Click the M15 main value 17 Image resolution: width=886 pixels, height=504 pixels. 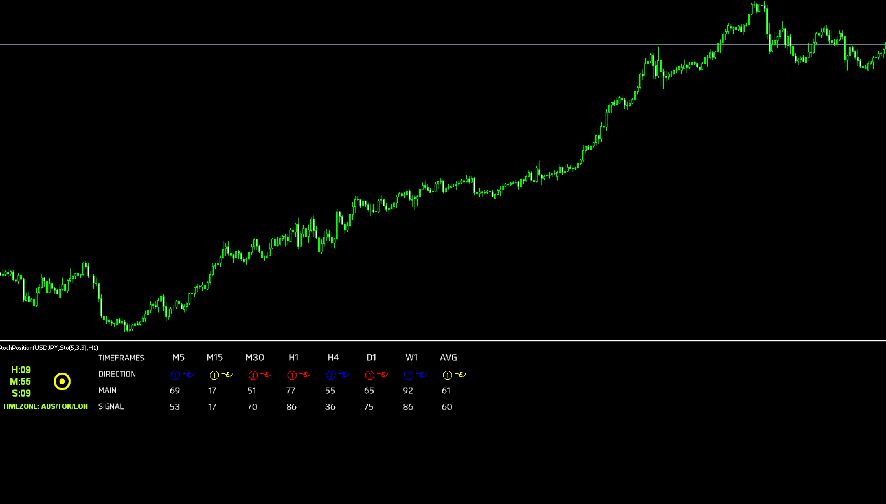coord(212,391)
